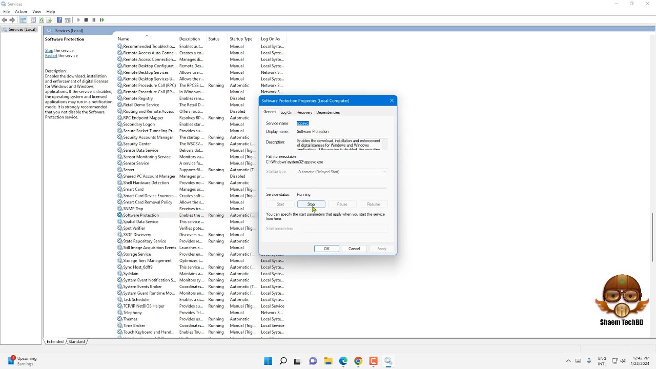This screenshot has height=369, width=656.
Task: Switch to the Dependencies tab
Action: pyautogui.click(x=328, y=112)
